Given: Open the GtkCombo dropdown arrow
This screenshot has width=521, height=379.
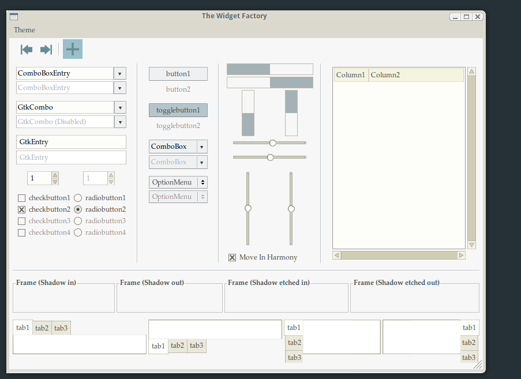Looking at the screenshot, I should click(x=120, y=107).
